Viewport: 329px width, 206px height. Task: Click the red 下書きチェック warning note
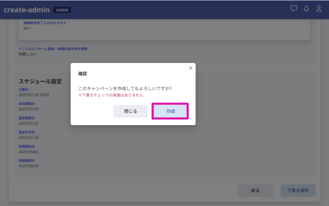pos(111,95)
